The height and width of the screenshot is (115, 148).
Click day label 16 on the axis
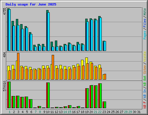[74, 112]
